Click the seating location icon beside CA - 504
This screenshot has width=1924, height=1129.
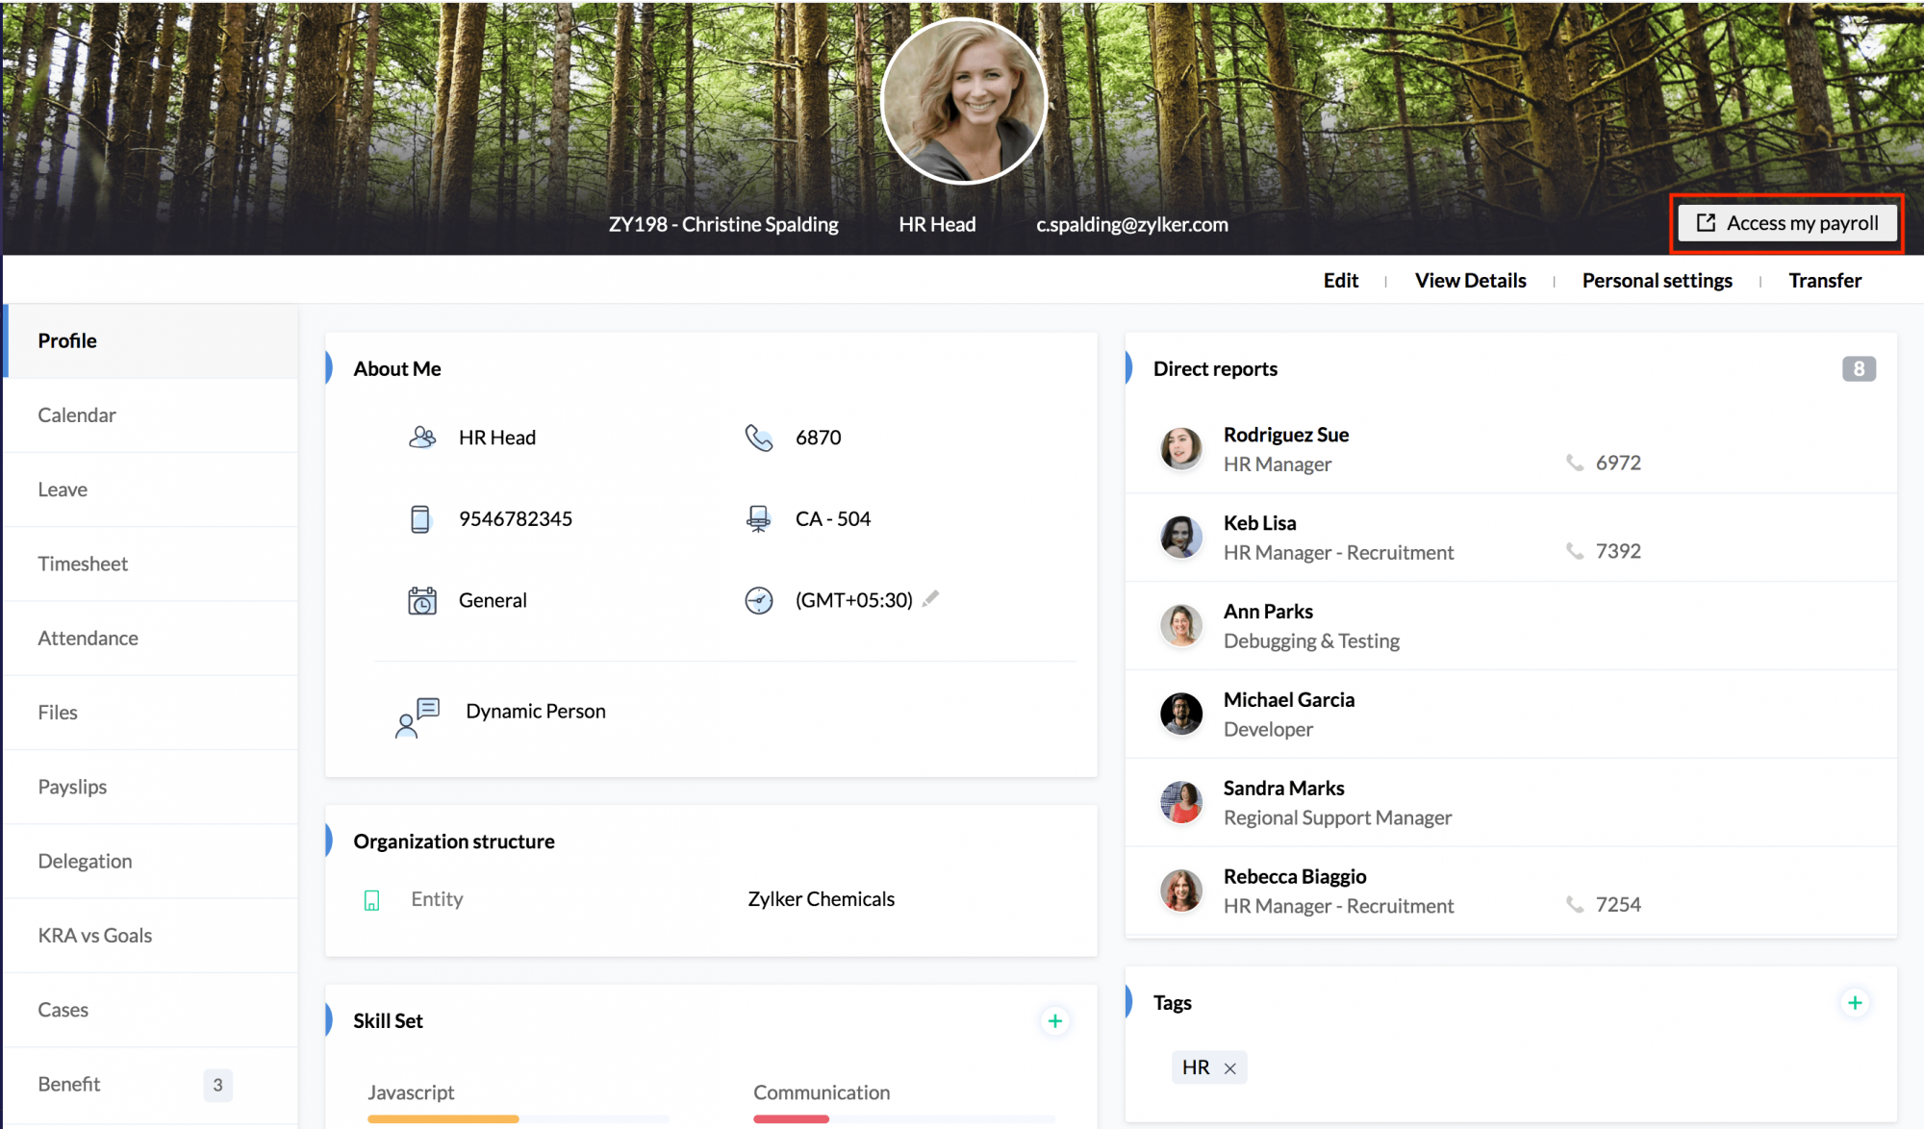click(759, 519)
